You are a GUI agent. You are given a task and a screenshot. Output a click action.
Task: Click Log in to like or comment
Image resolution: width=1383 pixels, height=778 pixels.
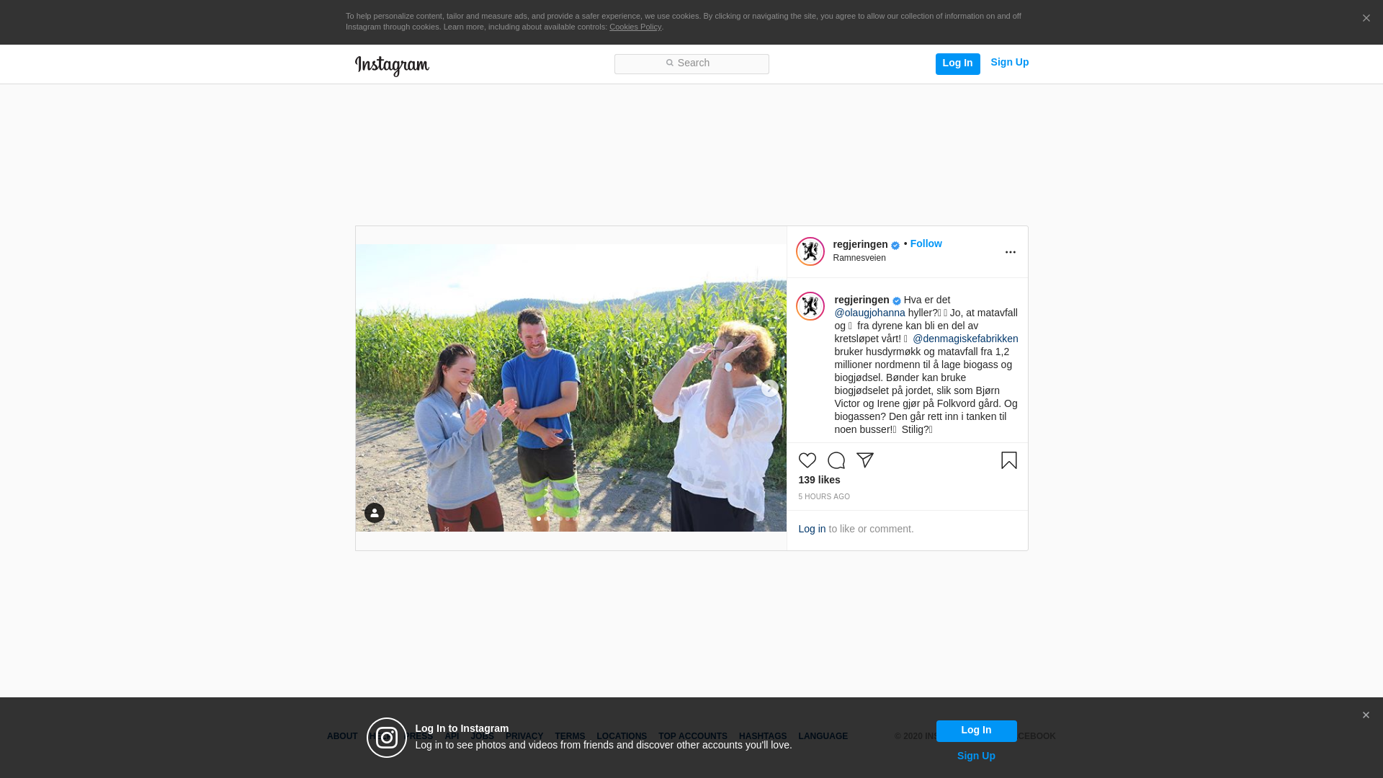coord(812,529)
